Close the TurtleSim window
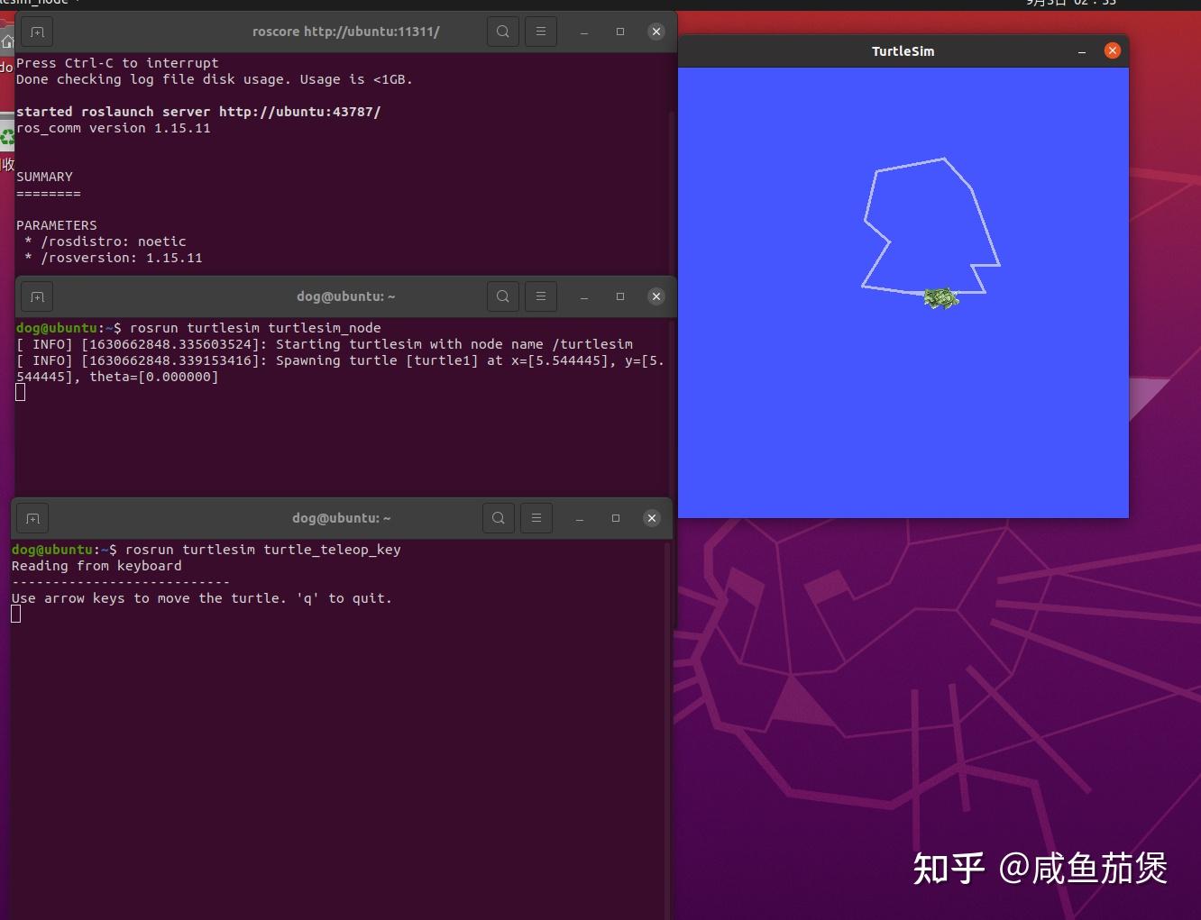 point(1113,50)
